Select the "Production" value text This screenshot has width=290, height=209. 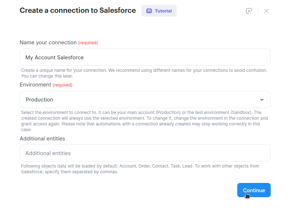coord(40,100)
